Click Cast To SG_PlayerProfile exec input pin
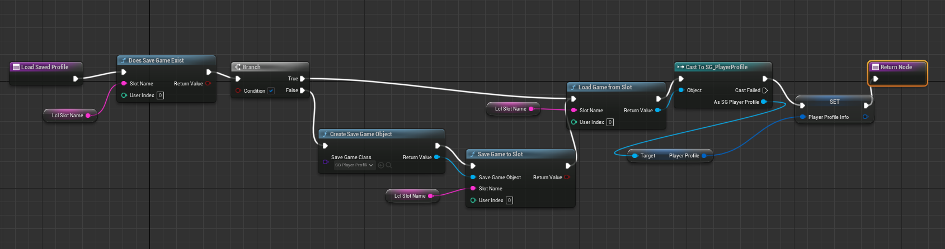 [x=681, y=79]
